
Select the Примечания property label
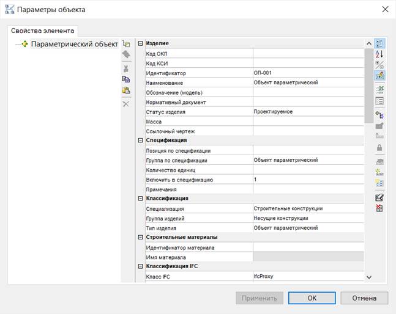click(x=161, y=189)
